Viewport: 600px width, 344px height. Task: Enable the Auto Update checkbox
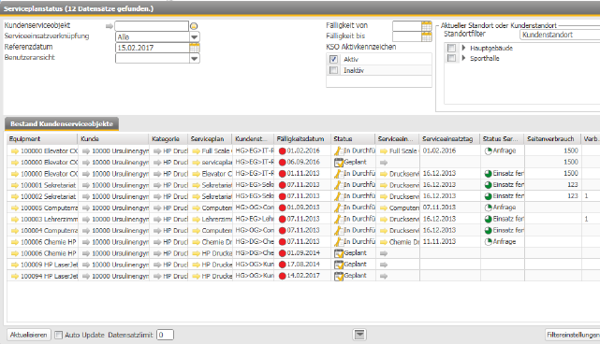(x=59, y=335)
